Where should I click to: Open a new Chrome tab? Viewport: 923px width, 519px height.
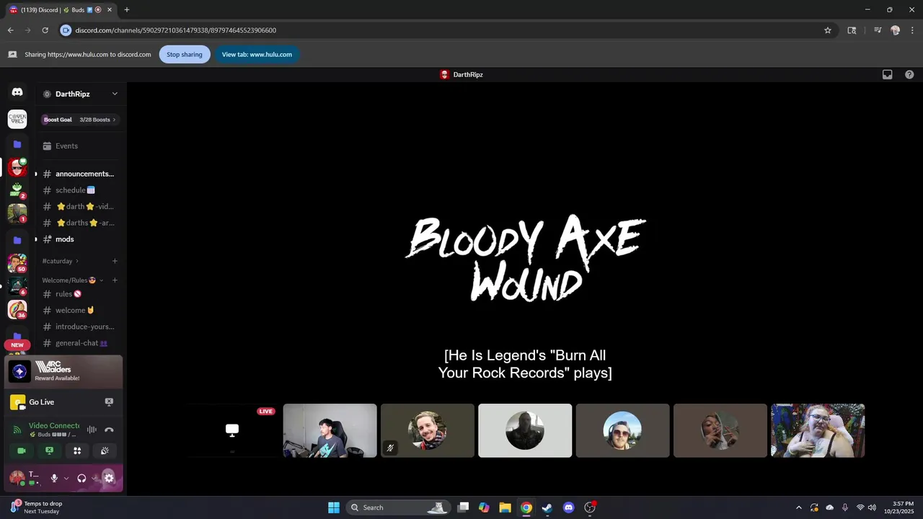pyautogui.click(x=127, y=9)
